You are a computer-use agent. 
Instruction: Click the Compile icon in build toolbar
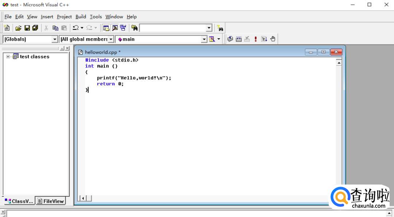[230, 39]
